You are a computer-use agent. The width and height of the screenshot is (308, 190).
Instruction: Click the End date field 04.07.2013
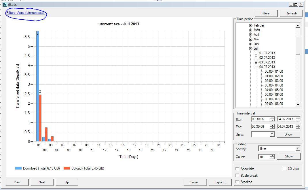(x=286, y=127)
